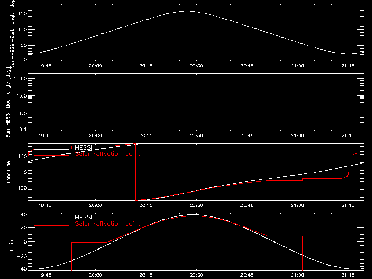Click the 20:30 label under Earth angle plot
The height and width of the screenshot is (279, 372).
coord(196,66)
